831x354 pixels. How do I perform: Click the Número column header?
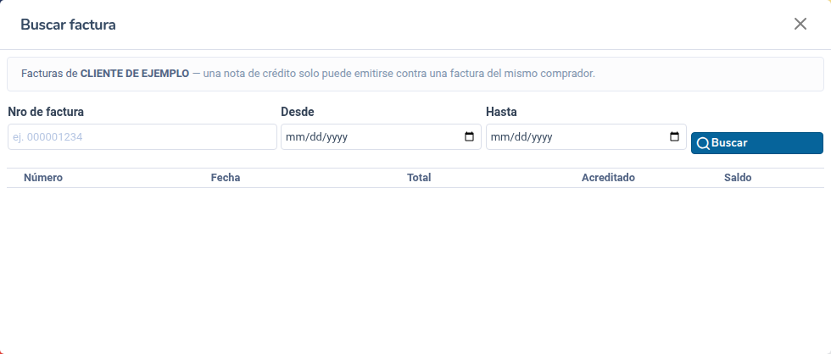point(43,178)
